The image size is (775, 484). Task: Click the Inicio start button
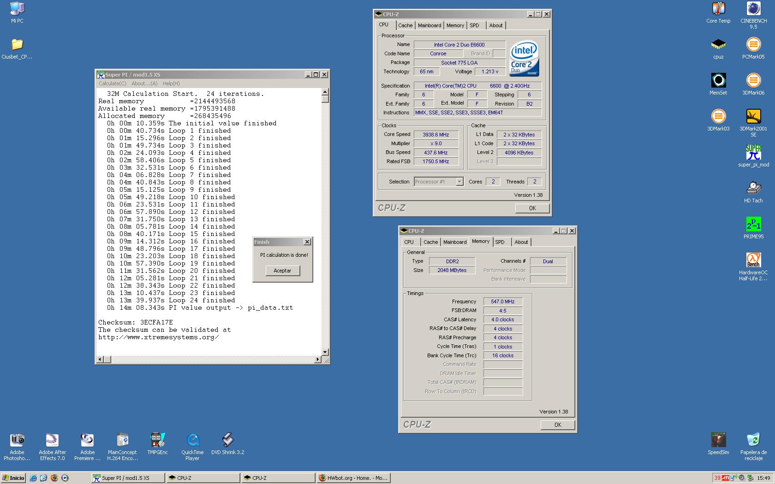[13, 478]
